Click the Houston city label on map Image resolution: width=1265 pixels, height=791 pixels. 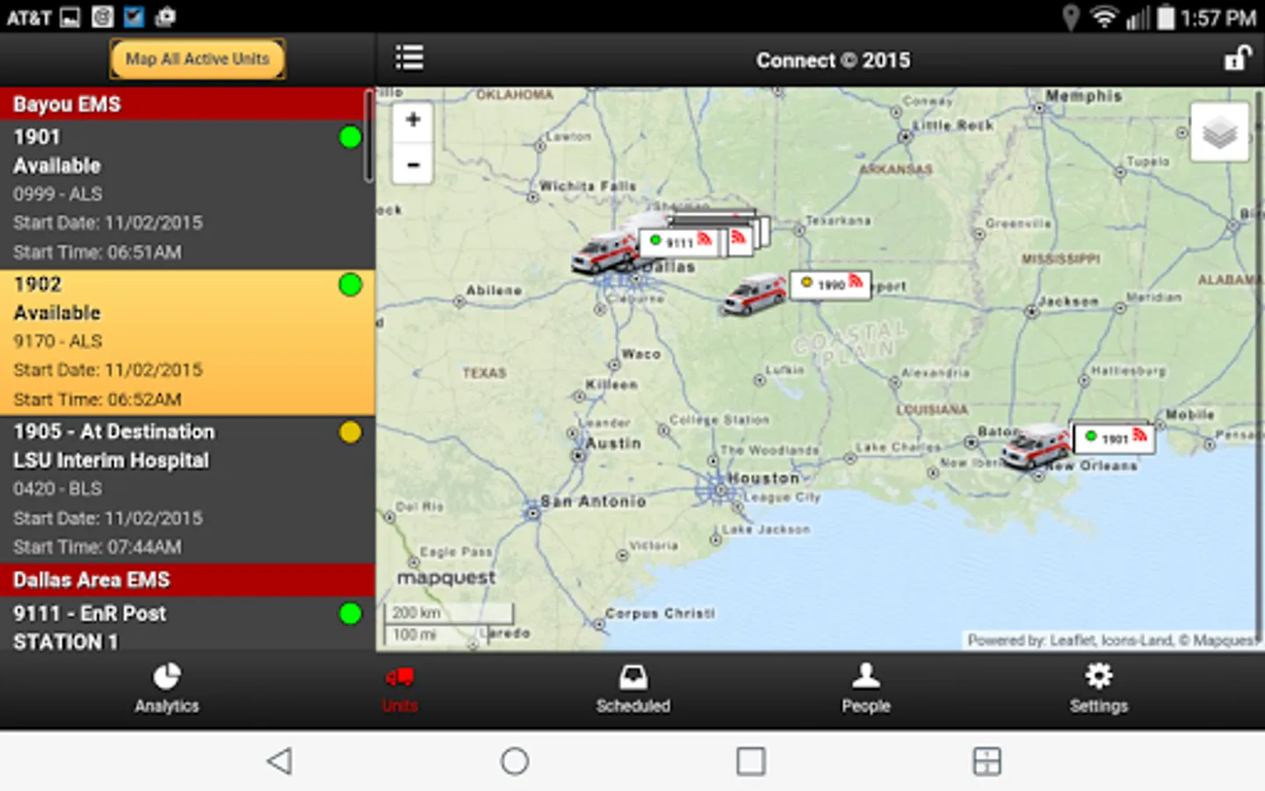pos(763,478)
